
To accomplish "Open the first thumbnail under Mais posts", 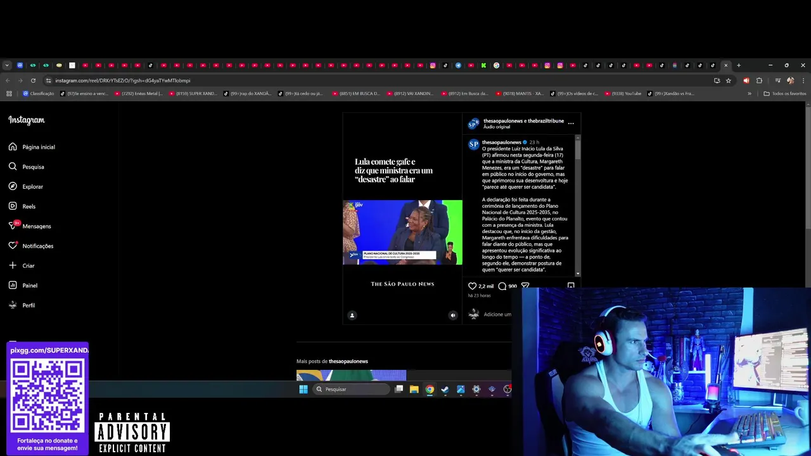I will pos(351,376).
